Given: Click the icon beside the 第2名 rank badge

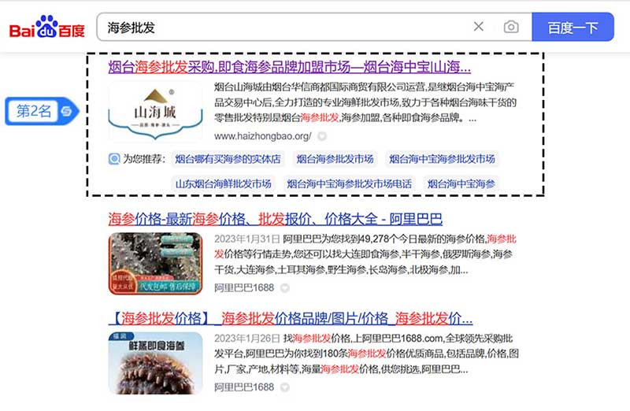Looking at the screenshot, I should pyautogui.click(x=68, y=112).
